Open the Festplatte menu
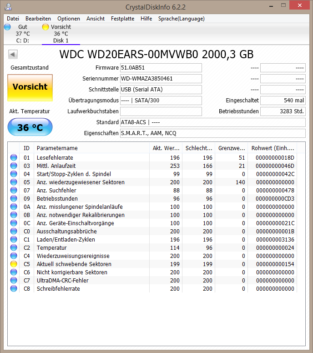The width and height of the screenshot is (313, 353). [122, 19]
